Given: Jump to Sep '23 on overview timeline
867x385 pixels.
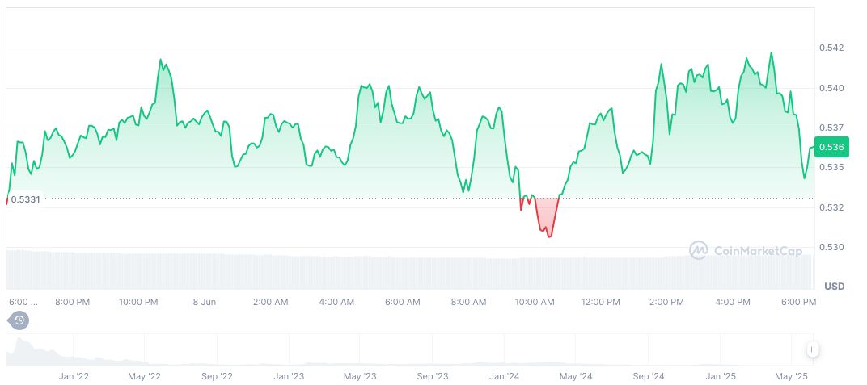Looking at the screenshot, I should 432,376.
